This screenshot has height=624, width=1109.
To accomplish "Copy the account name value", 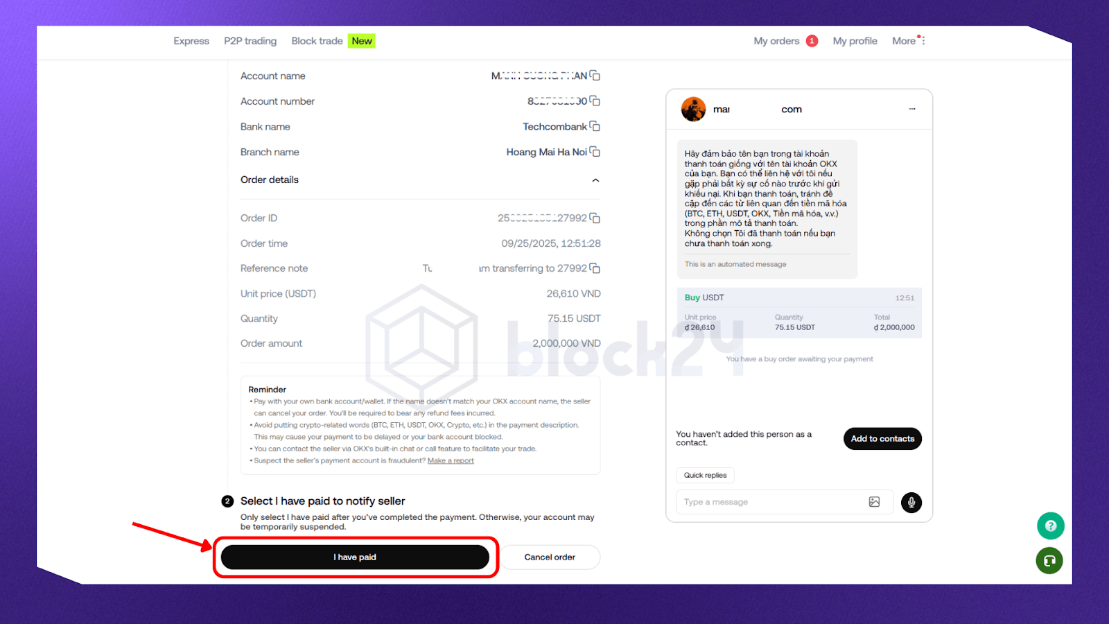I will [x=595, y=76].
